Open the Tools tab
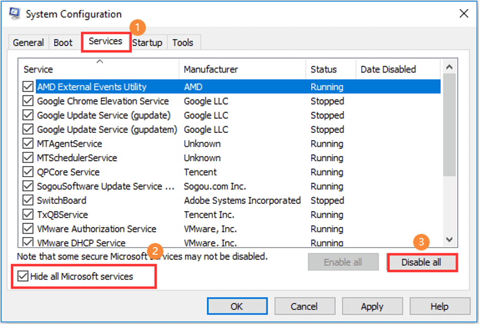The width and height of the screenshot is (479, 324). (x=183, y=42)
